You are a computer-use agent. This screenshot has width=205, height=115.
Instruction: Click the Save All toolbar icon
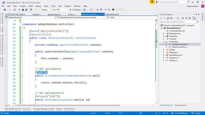26,10
